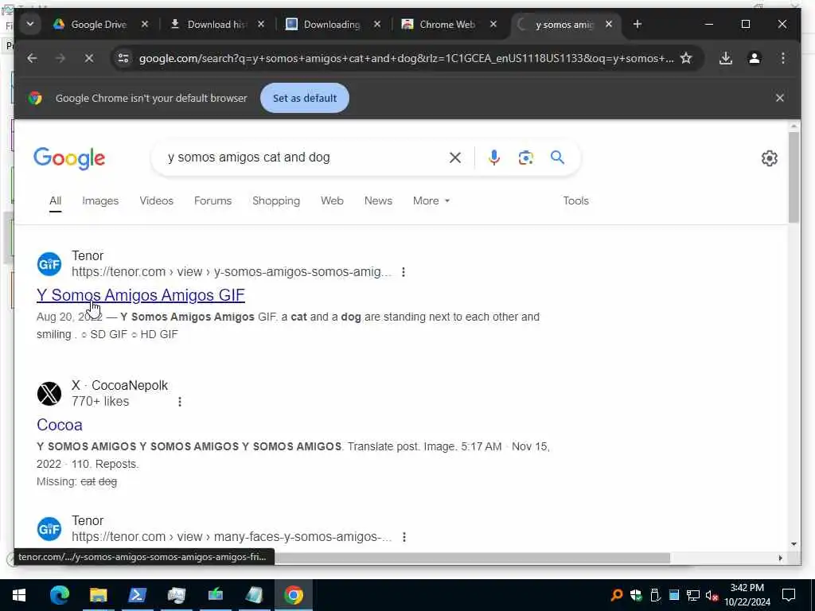Close the Download history tab

pyautogui.click(x=261, y=25)
